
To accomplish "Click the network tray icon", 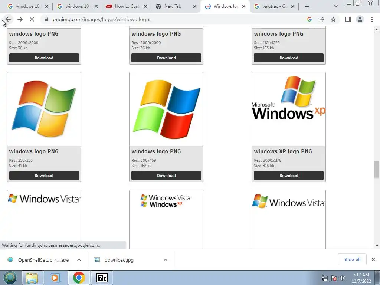I will 324,278.
